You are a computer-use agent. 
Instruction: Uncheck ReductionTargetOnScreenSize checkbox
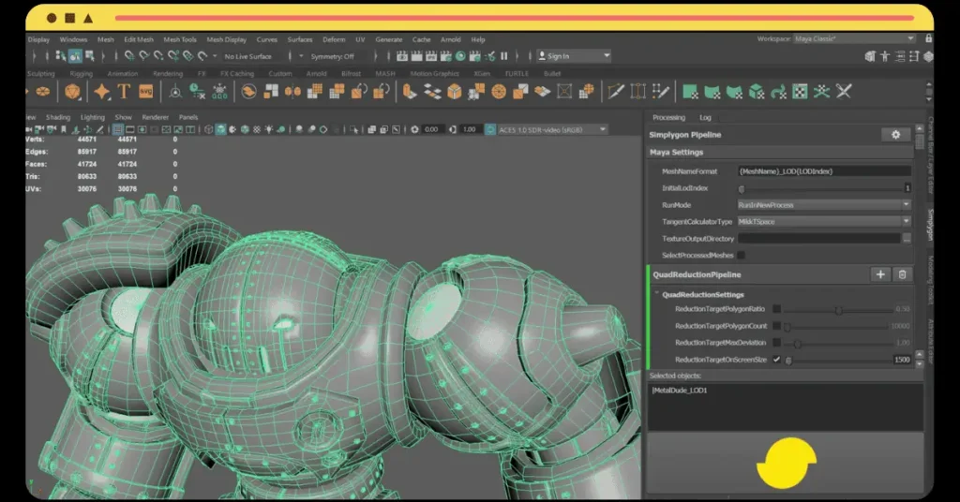pyautogui.click(x=776, y=360)
